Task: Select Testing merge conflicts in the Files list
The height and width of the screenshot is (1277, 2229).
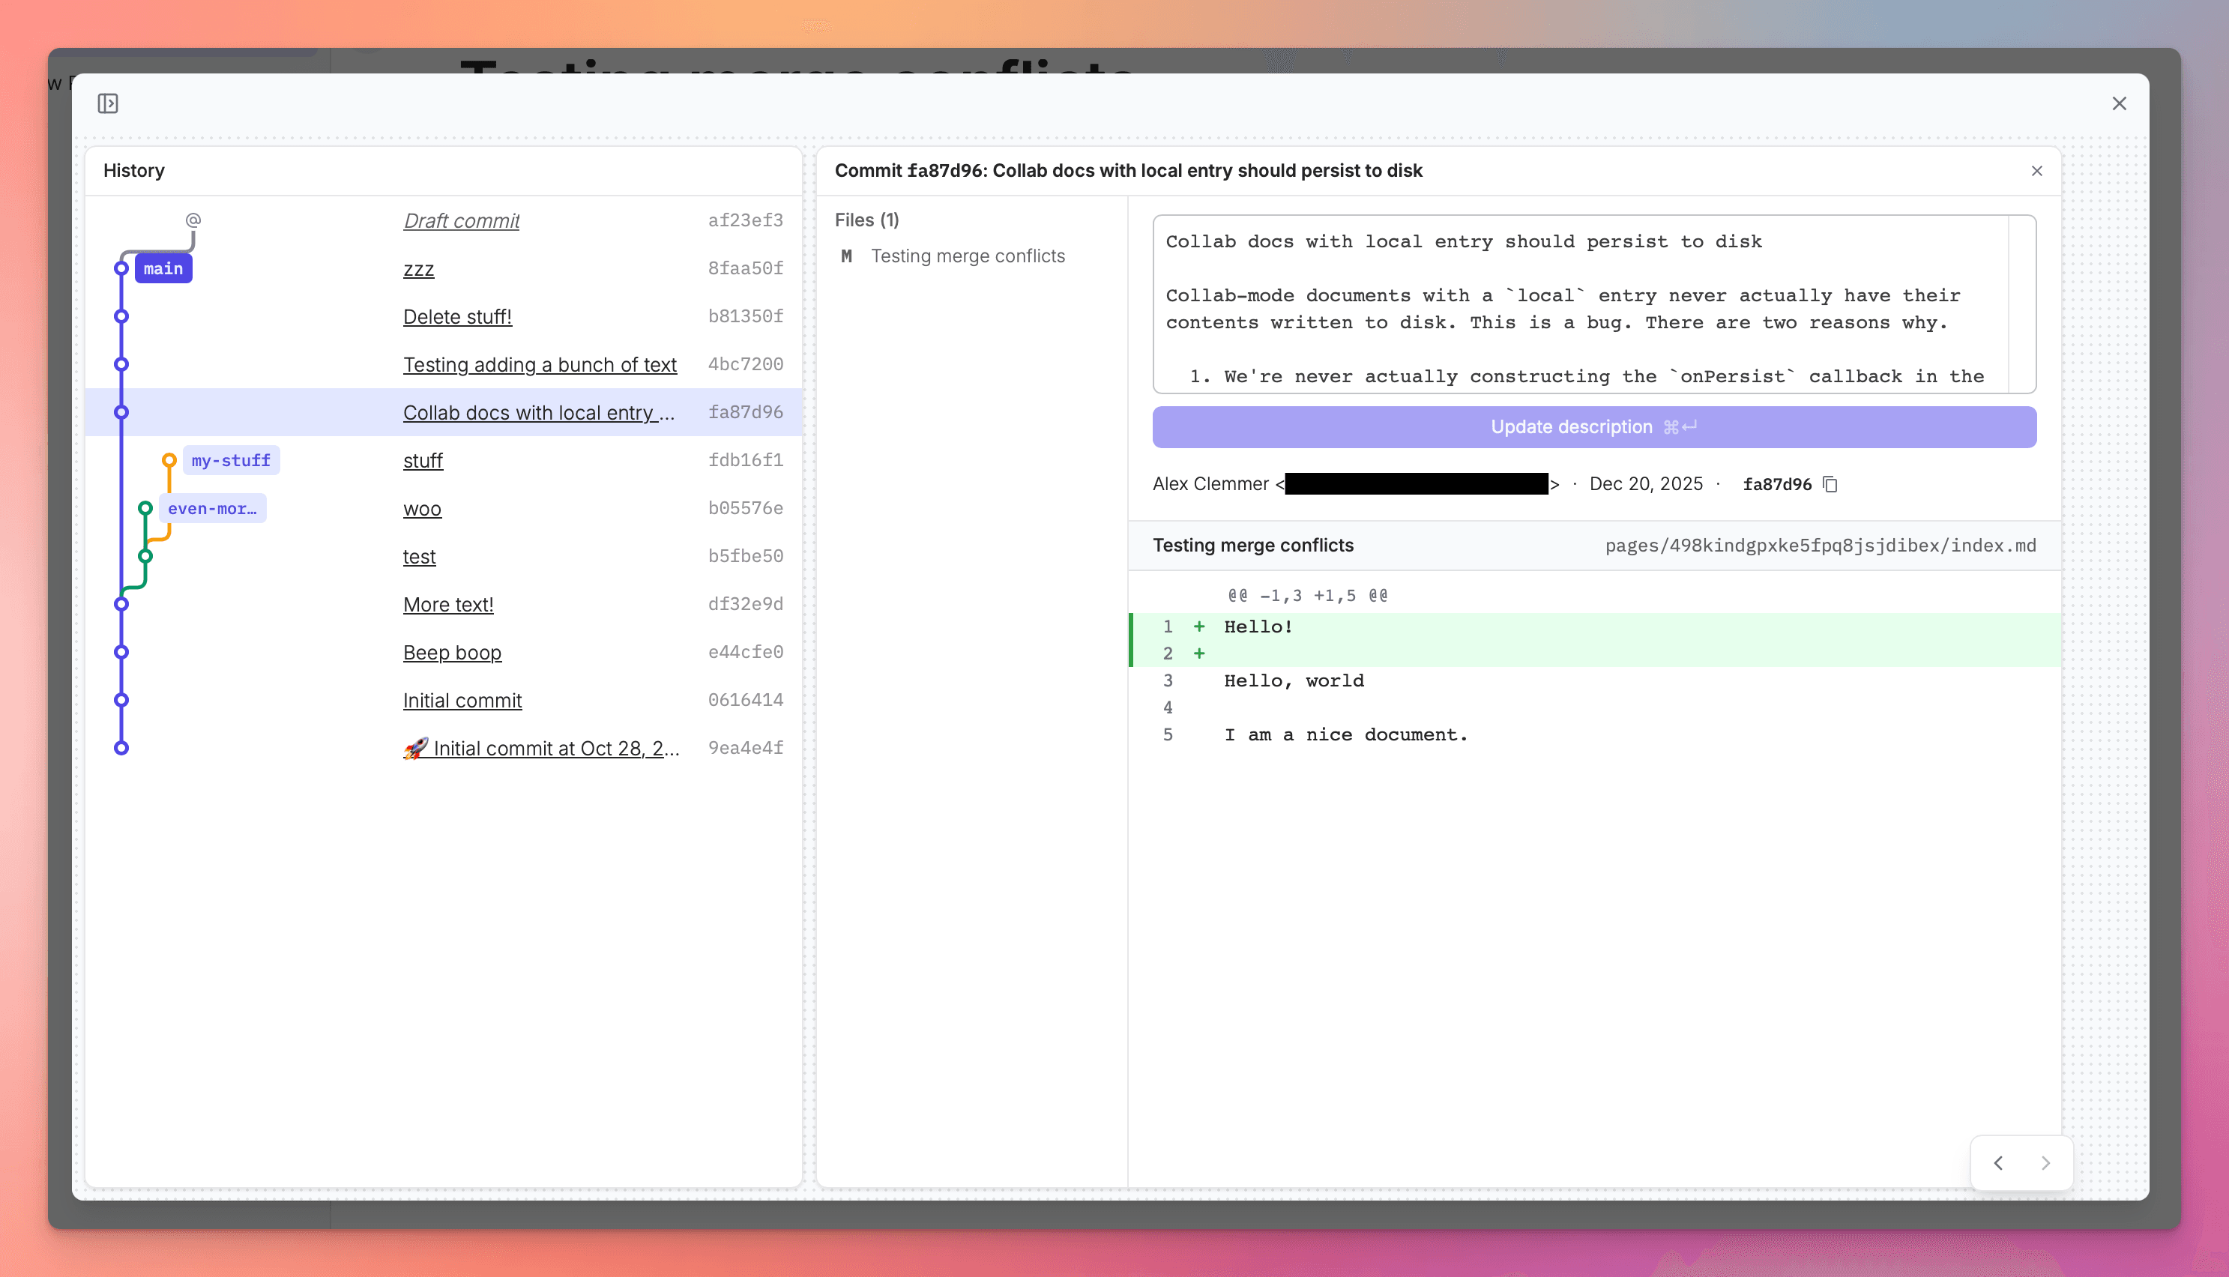Action: tap(967, 256)
